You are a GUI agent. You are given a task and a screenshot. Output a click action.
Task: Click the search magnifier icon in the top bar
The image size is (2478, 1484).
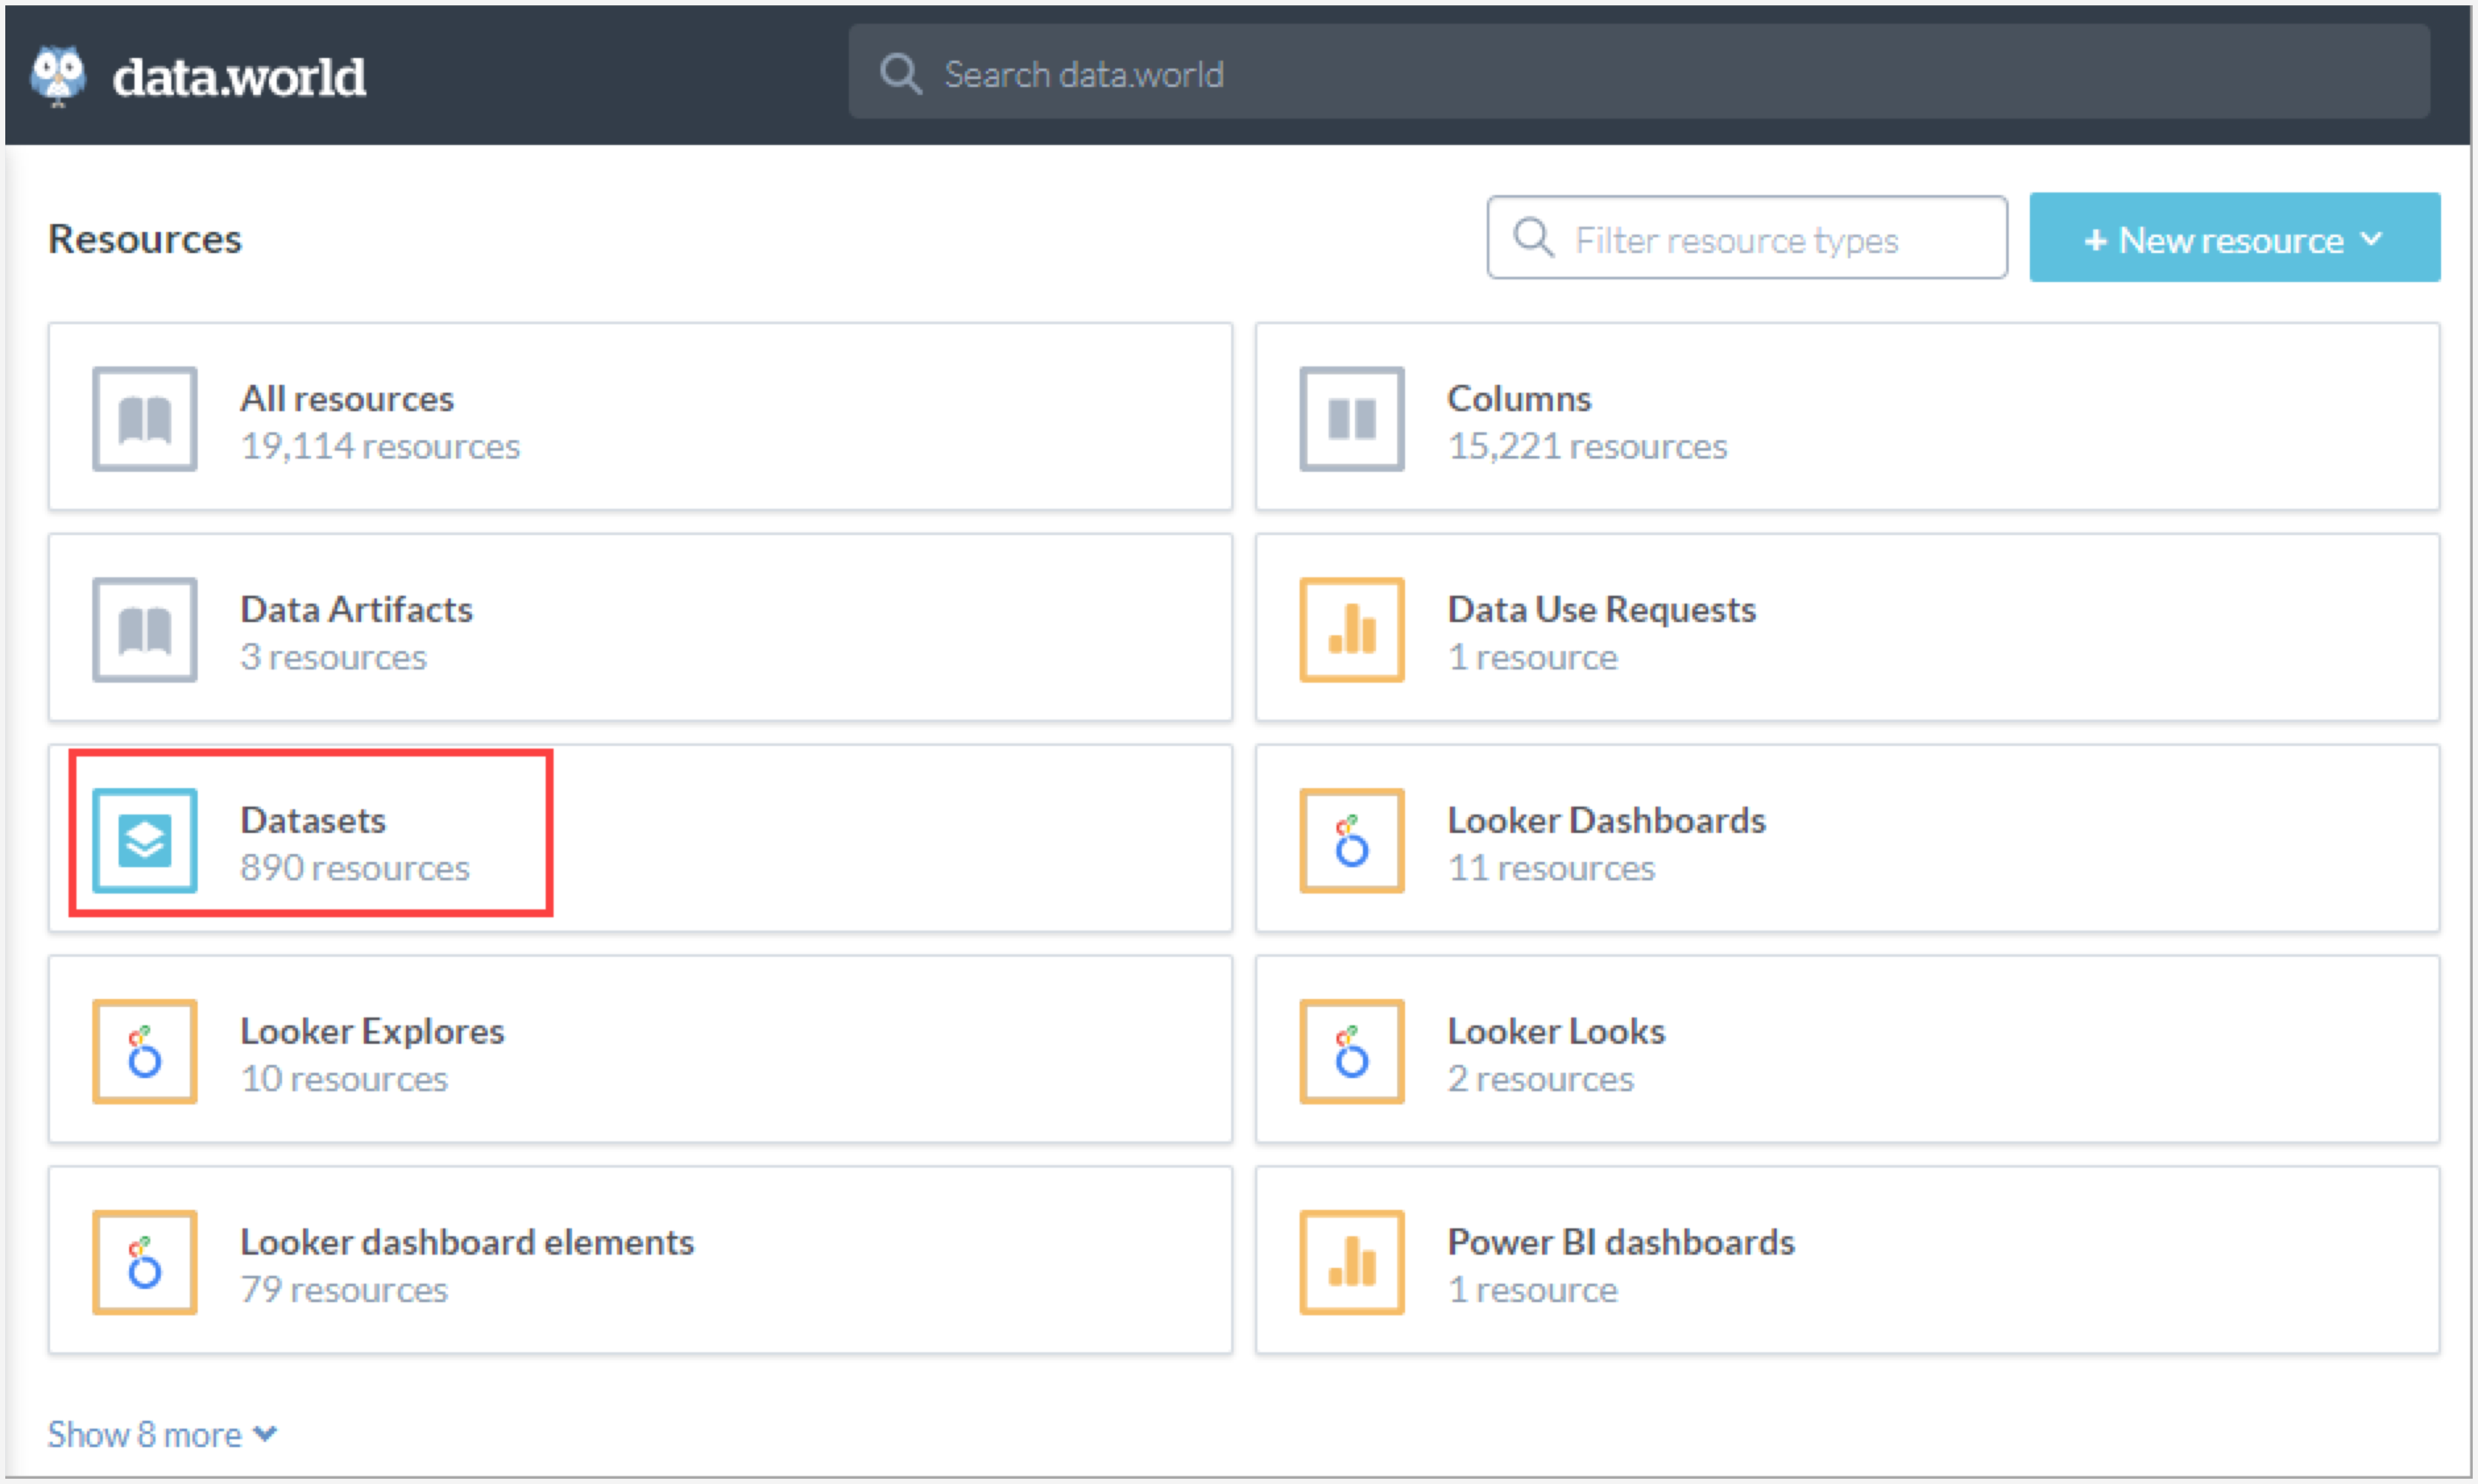click(x=900, y=74)
